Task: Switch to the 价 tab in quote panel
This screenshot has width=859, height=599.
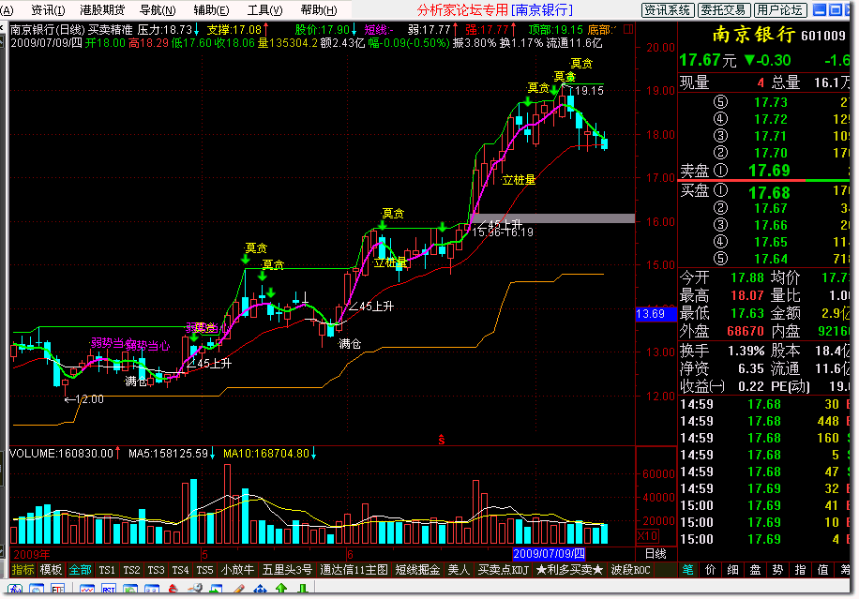Action: click(711, 570)
